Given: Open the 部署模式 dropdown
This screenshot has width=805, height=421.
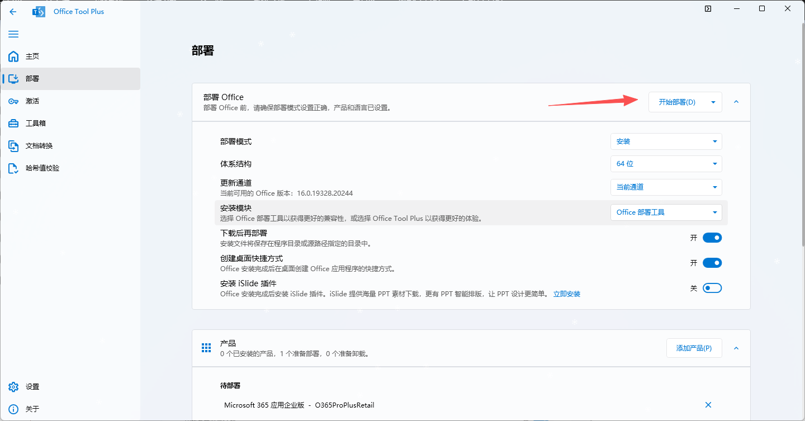Looking at the screenshot, I should pos(666,141).
